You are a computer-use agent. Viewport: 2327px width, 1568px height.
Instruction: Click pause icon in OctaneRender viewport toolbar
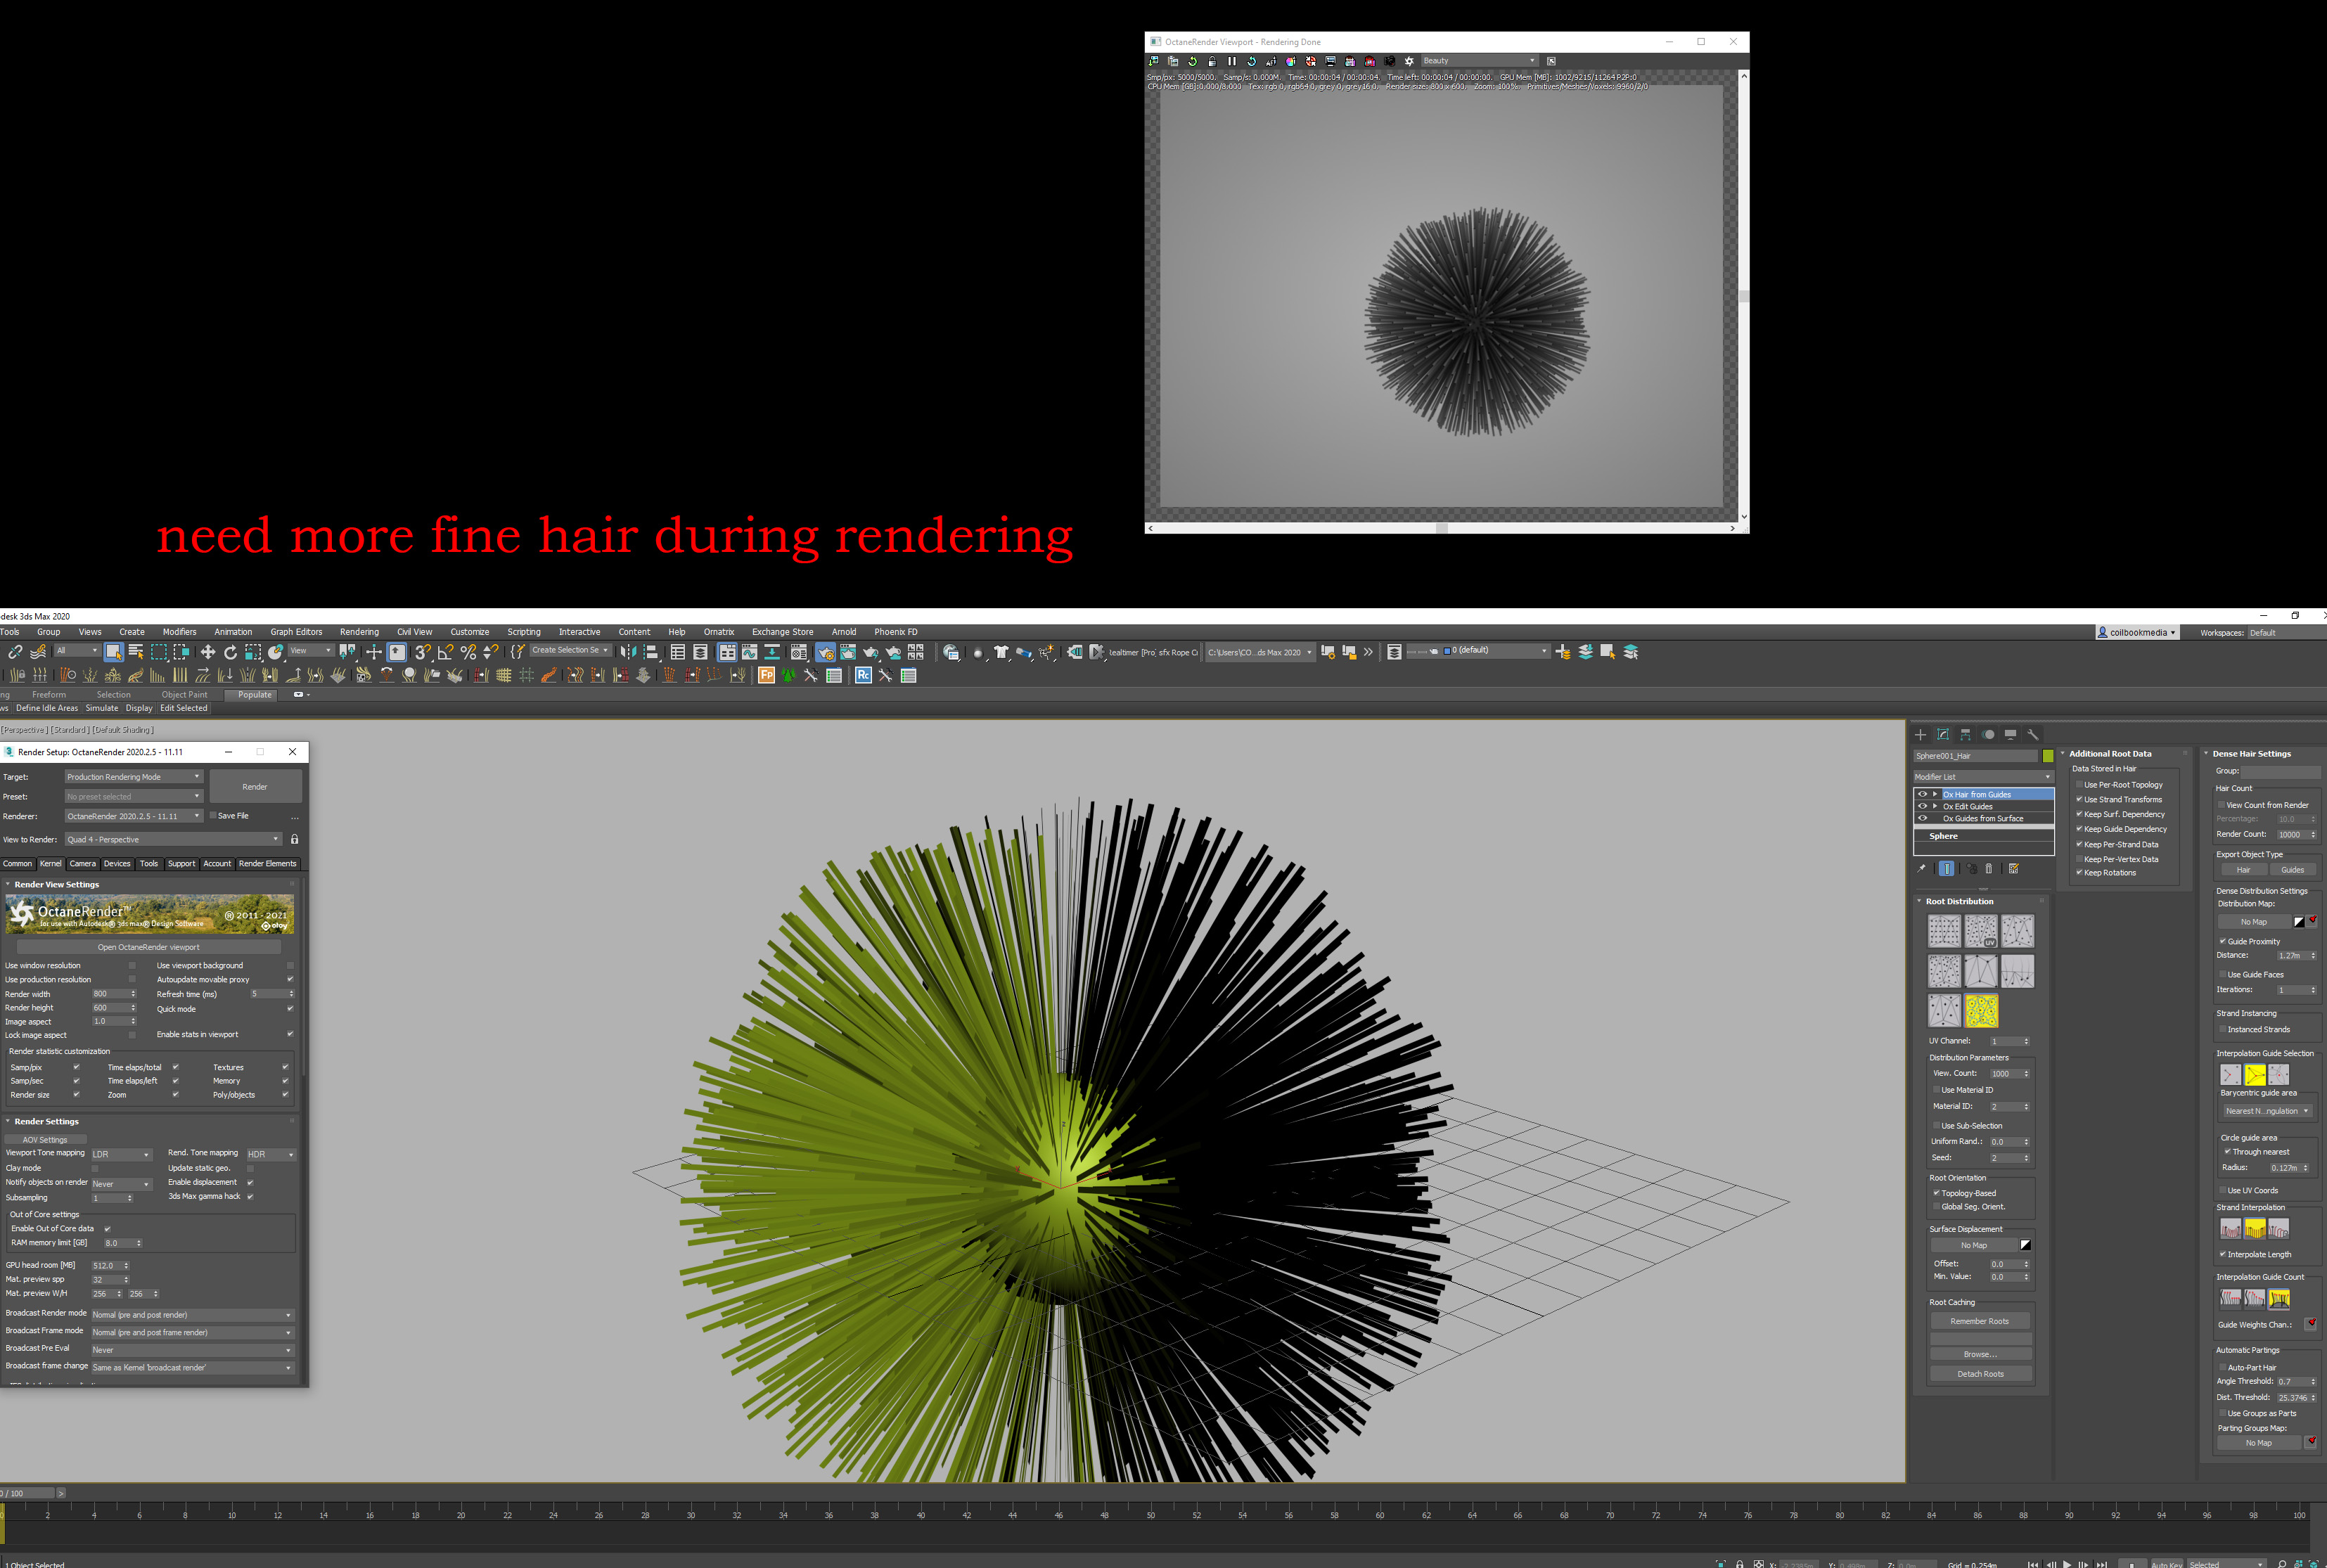pyautogui.click(x=1231, y=61)
